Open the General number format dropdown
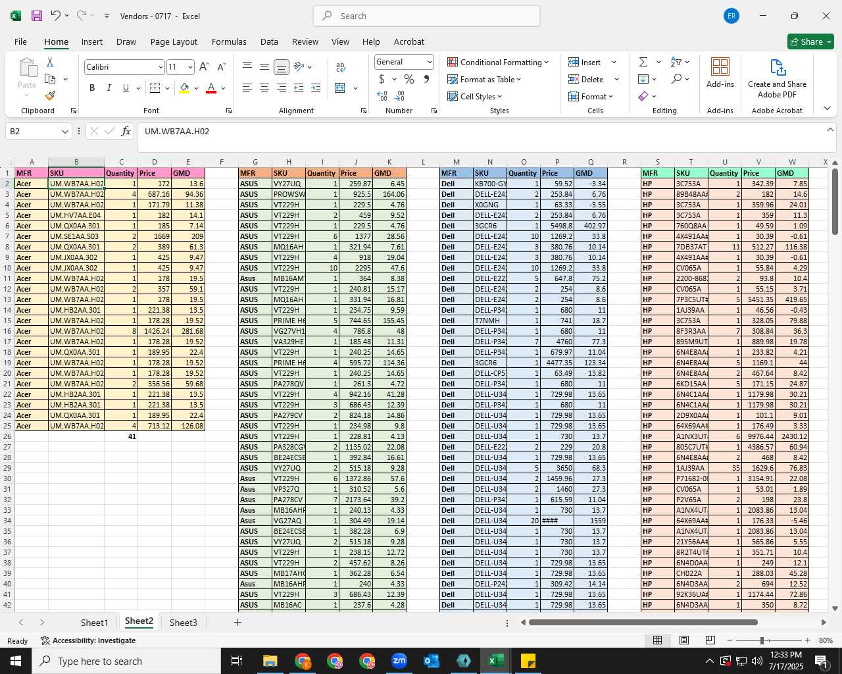This screenshot has height=674, width=842. coord(430,62)
